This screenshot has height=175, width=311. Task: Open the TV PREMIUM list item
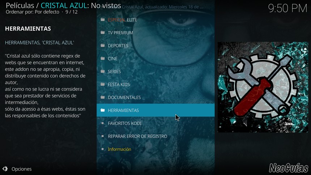tap(155, 33)
